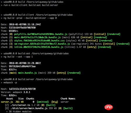Image resolution: width=131 pixels, height=113 pixels.
Task: Click polyfills.6af903a4fa14d189204e.bundle.js filename
Action: click(x=41, y=34)
